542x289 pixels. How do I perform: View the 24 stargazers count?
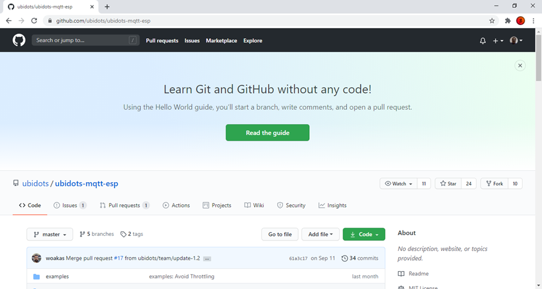click(x=469, y=183)
